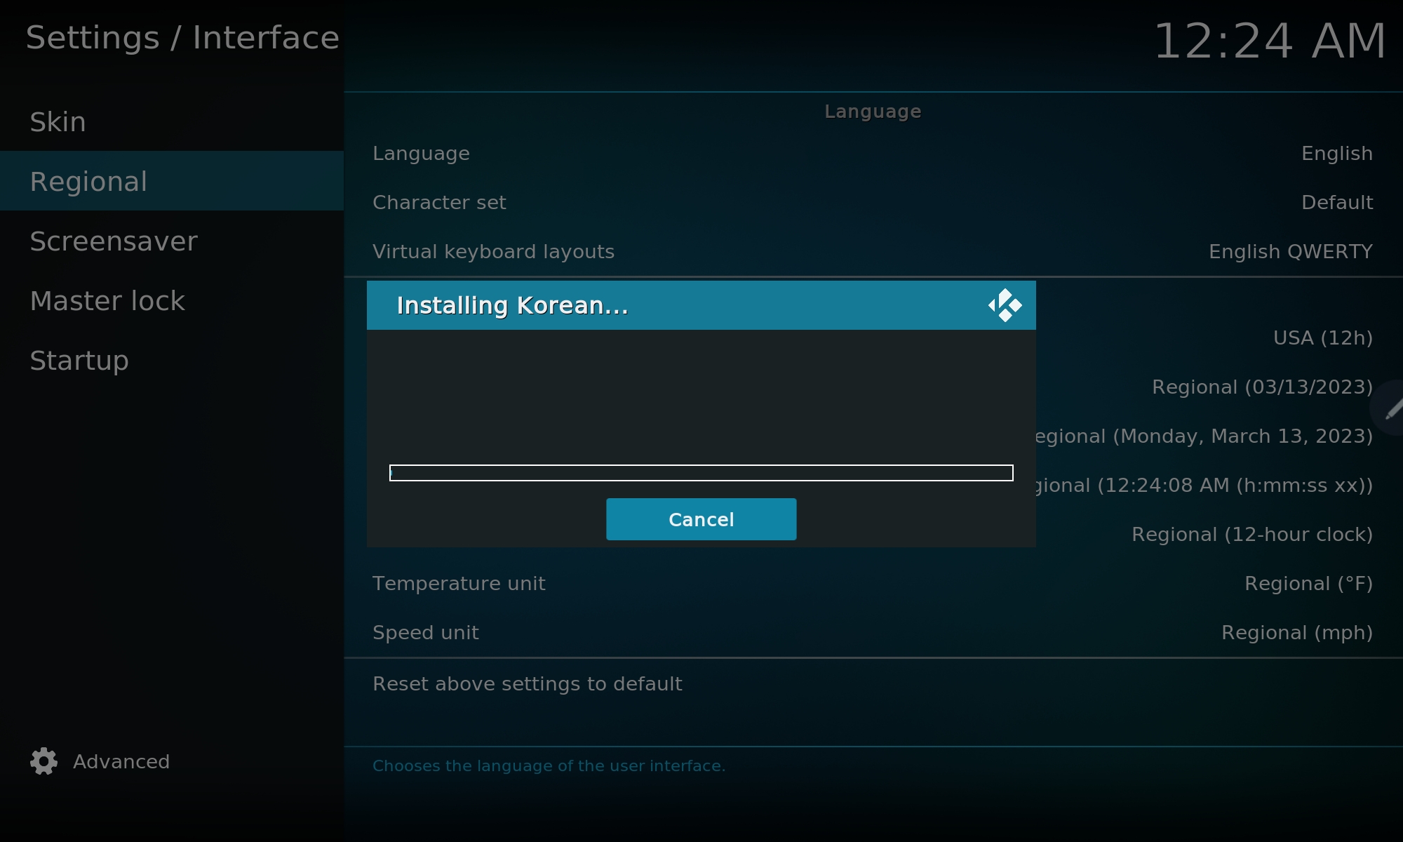Click the pencil edit icon at right edge
This screenshot has width=1403, height=842.
(x=1392, y=408)
